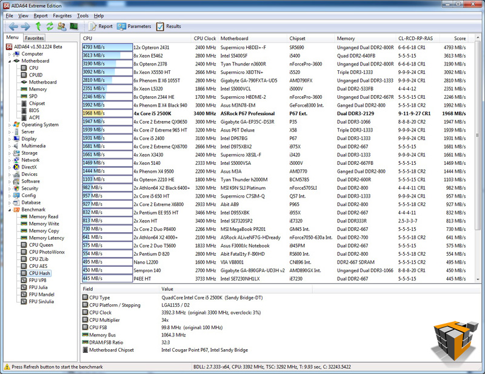Click the Value column header in details pane
Image resolution: width=485 pixels, height=374 pixels.
pyautogui.click(x=236, y=289)
